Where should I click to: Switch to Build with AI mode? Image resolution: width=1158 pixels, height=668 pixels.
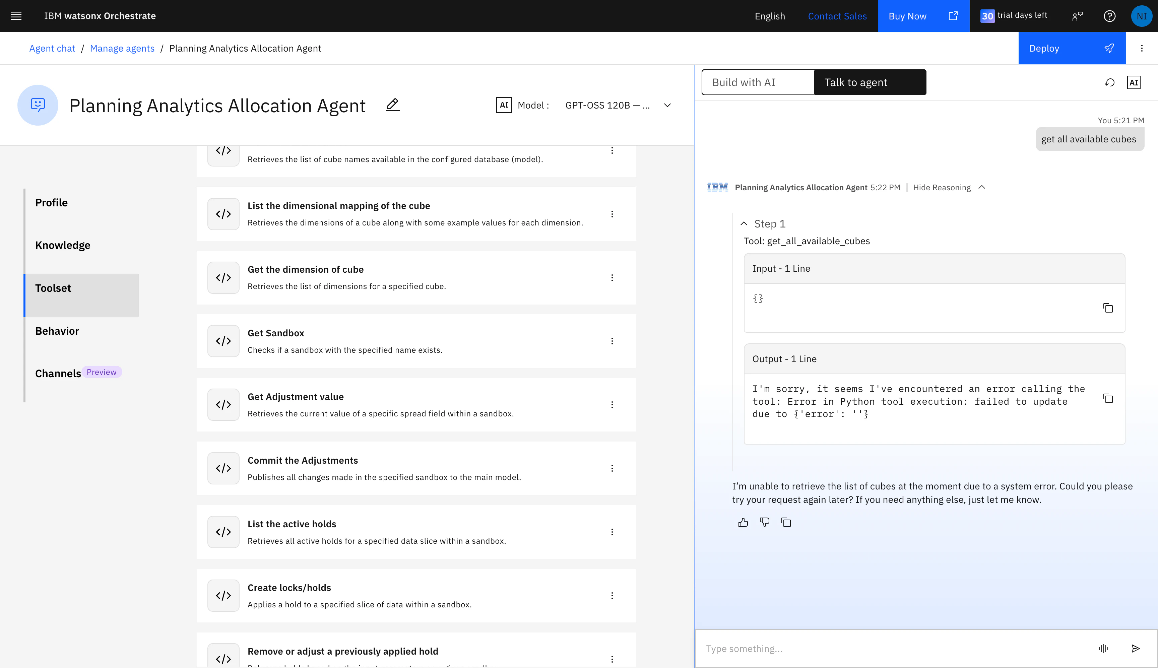click(x=758, y=83)
